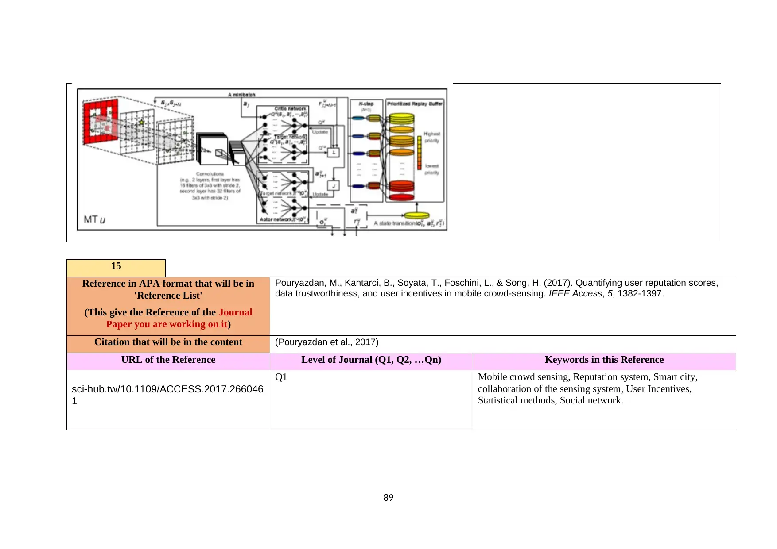Viewport: 777px width, 549px height.
Task: Click 'Level of Journal (Q1, Q2, …Qn)' header
Action: coord(371,362)
